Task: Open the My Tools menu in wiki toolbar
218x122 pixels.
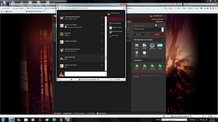Action: tap(91, 113)
